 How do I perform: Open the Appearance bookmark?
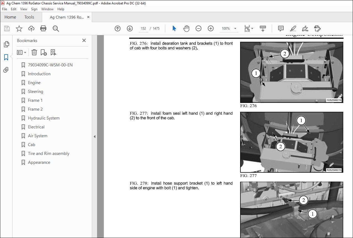(x=39, y=162)
